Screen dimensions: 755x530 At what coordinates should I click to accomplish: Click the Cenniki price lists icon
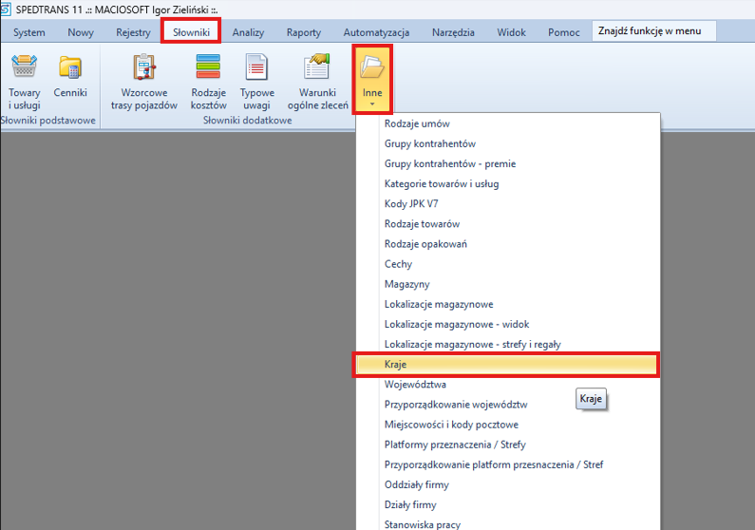tap(70, 70)
